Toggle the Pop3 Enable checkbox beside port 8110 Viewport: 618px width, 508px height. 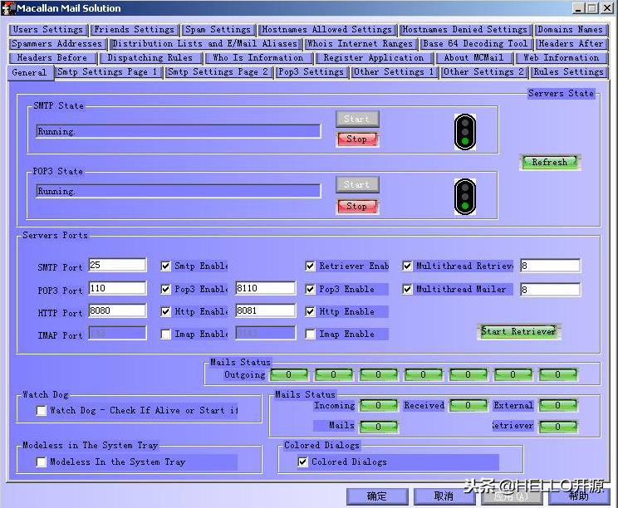click(310, 290)
